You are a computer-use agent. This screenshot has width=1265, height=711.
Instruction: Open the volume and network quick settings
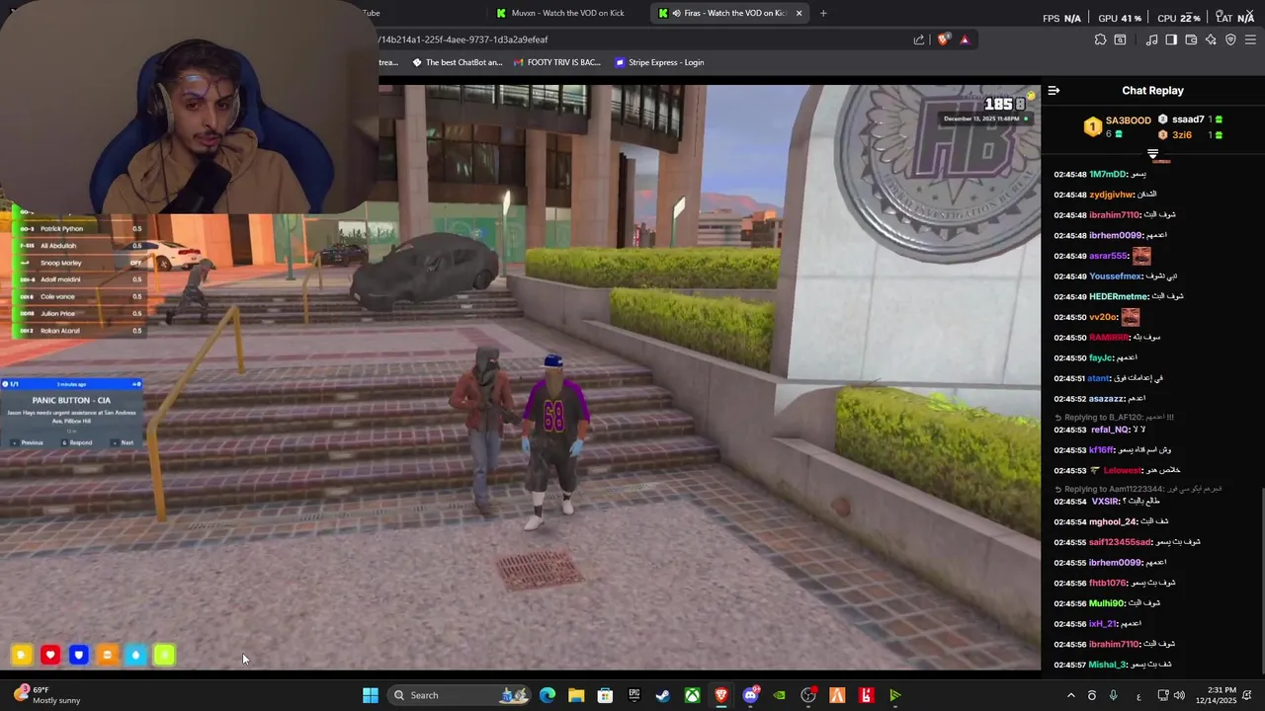point(1171,695)
